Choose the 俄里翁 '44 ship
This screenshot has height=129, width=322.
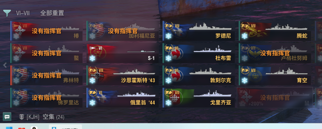(x=123, y=98)
